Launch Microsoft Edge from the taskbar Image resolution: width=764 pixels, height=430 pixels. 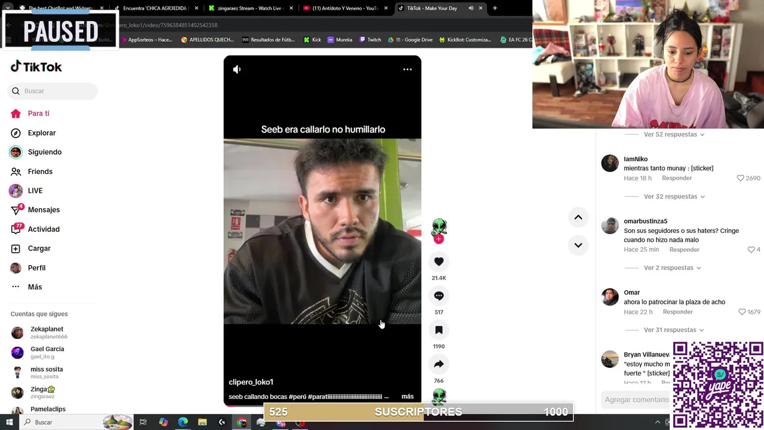(x=183, y=422)
